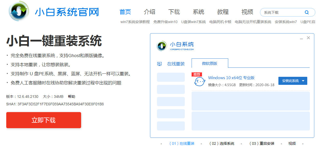Click 镜像大小：4.55GB text
Viewport: 320px width, 151px height.
click(222, 85)
